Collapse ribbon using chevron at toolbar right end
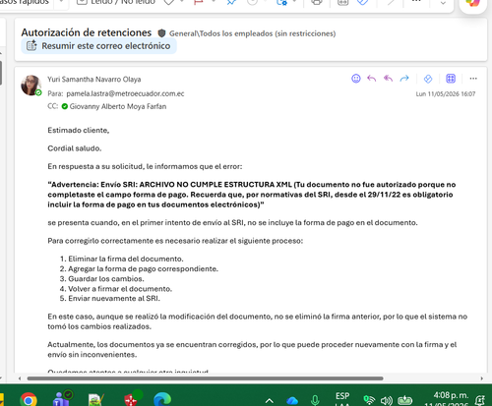This screenshot has height=406, width=492. [x=443, y=3]
